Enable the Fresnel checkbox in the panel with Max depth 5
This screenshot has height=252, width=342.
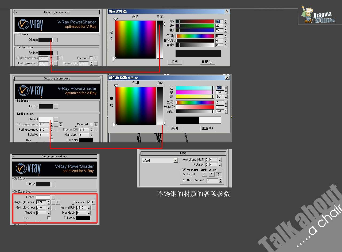[91, 125]
